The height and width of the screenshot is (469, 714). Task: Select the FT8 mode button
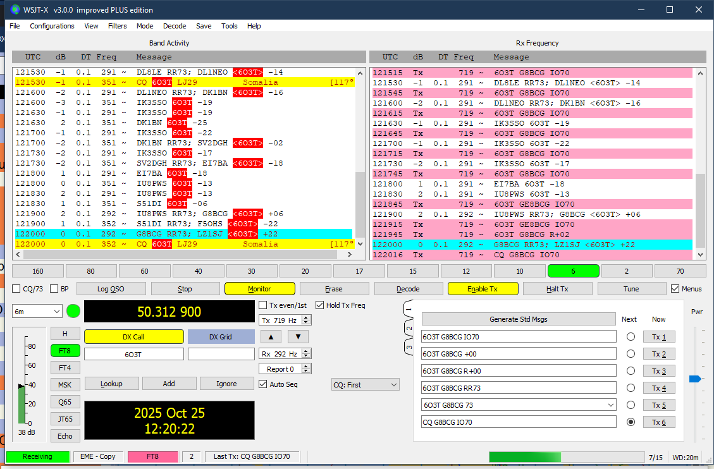[x=65, y=350]
